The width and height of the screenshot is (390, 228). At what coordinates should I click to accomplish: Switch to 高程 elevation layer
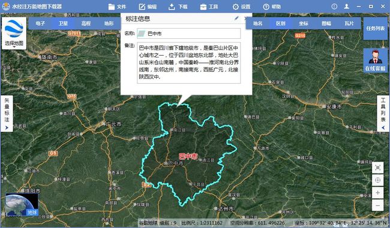point(86,23)
